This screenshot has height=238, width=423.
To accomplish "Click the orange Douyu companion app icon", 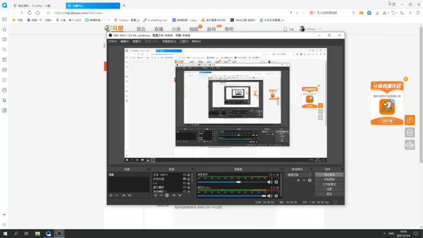I will click(388, 106).
